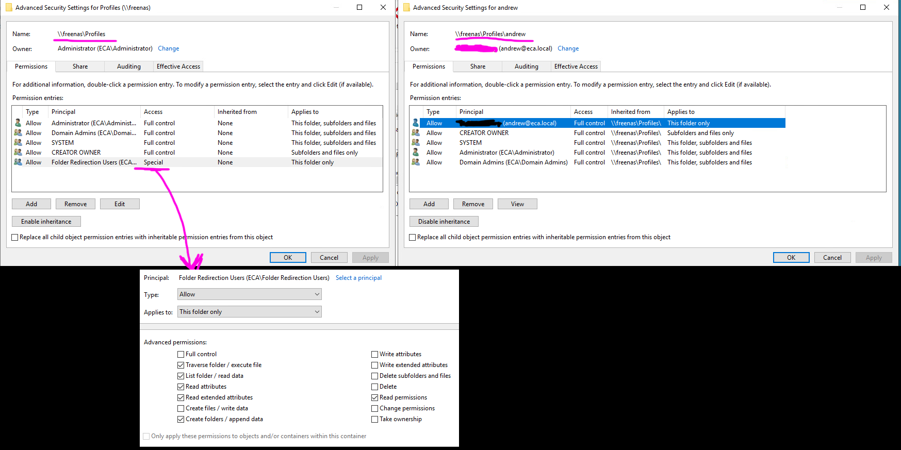Open Effective Access tab in Profiles window
The width and height of the screenshot is (901, 450).
[178, 66]
